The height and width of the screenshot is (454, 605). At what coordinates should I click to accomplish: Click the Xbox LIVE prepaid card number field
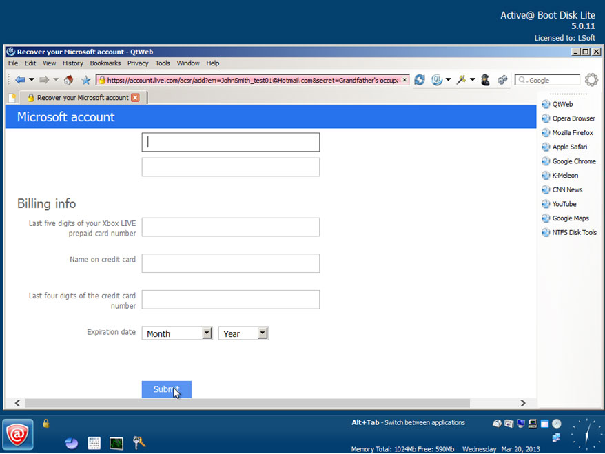[x=230, y=227]
